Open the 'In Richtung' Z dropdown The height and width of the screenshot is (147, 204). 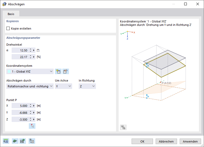pyautogui.click(x=87, y=86)
